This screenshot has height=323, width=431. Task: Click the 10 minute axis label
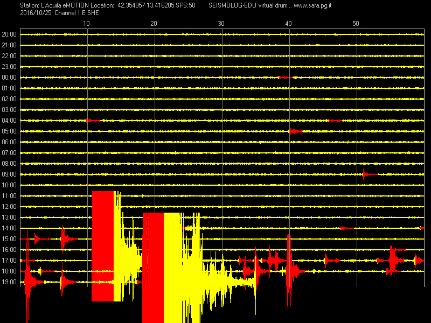(x=86, y=24)
